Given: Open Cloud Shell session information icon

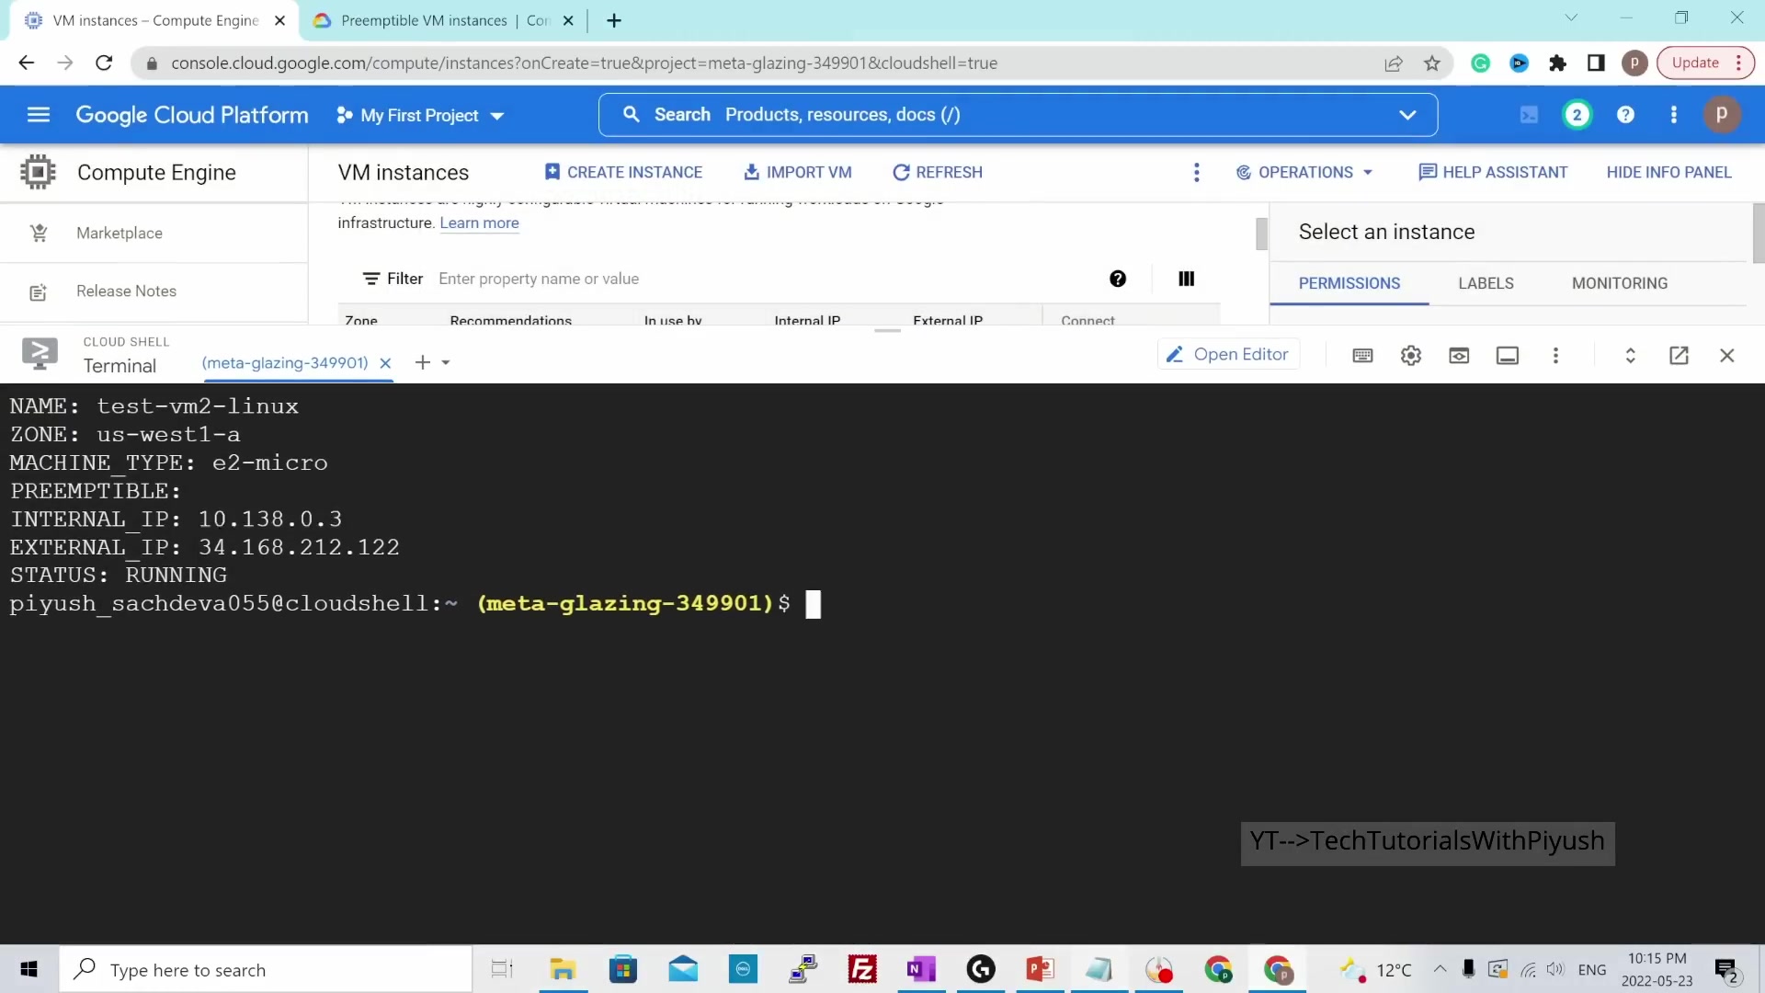Looking at the screenshot, I should [1508, 356].
